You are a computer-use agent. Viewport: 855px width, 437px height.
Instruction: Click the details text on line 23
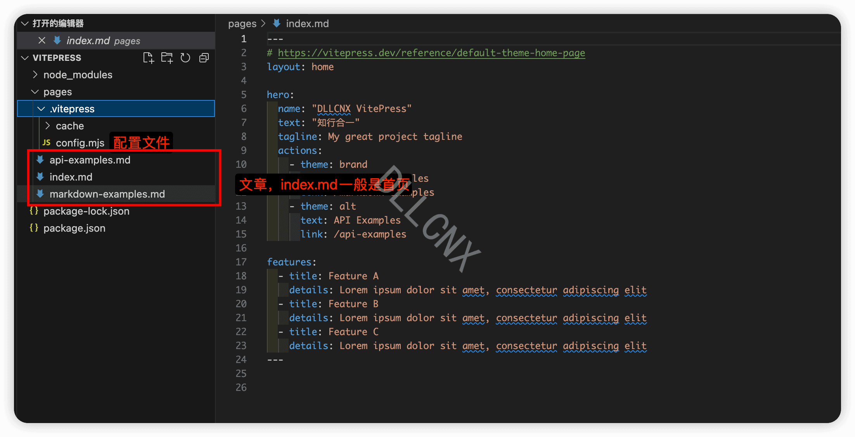pos(493,346)
